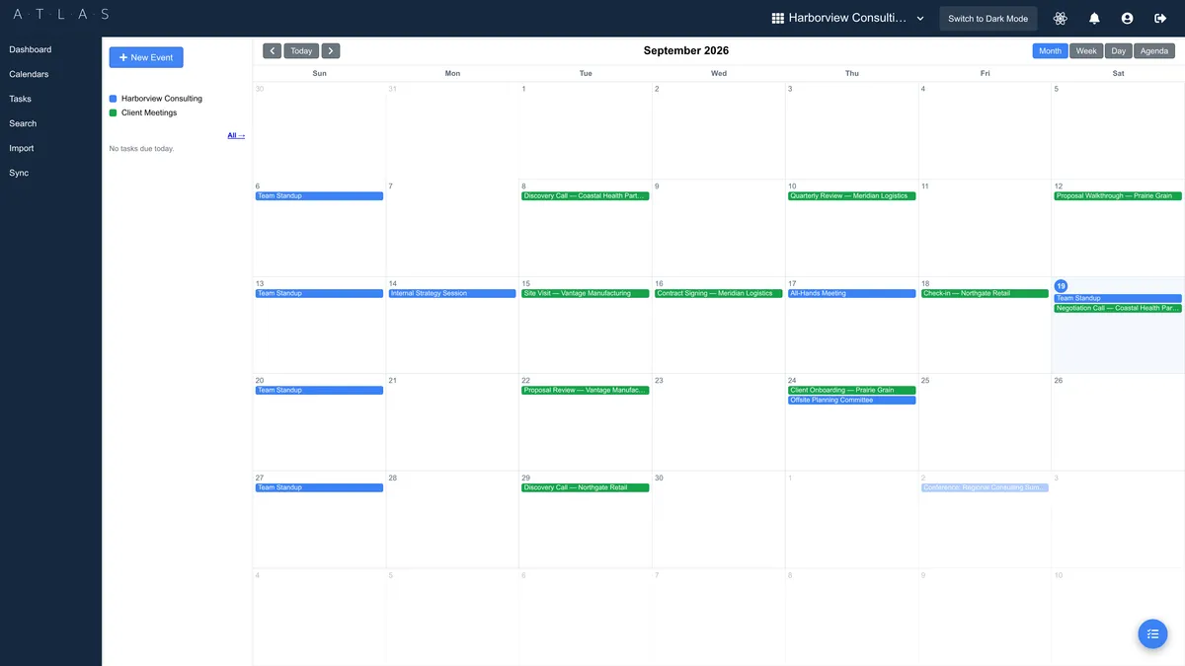
Task: Open Discovery Call — Northgate Retail event
Action: point(586,487)
